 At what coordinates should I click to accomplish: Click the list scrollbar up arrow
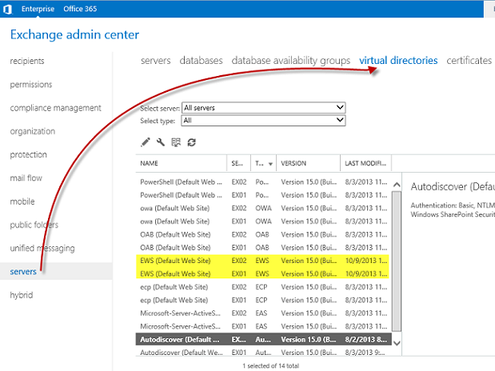tap(397, 185)
